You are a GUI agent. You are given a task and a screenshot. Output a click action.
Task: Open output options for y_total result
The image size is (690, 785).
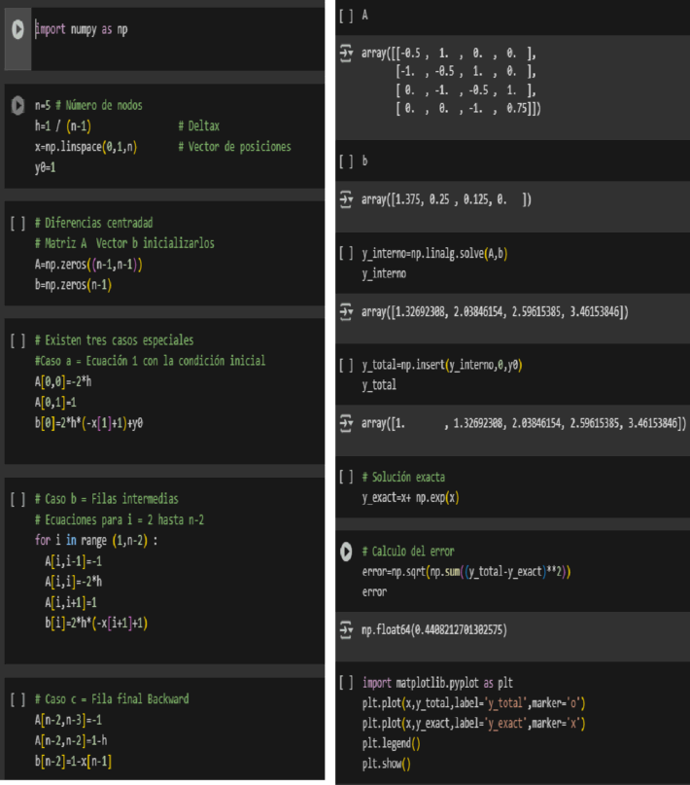(x=346, y=423)
